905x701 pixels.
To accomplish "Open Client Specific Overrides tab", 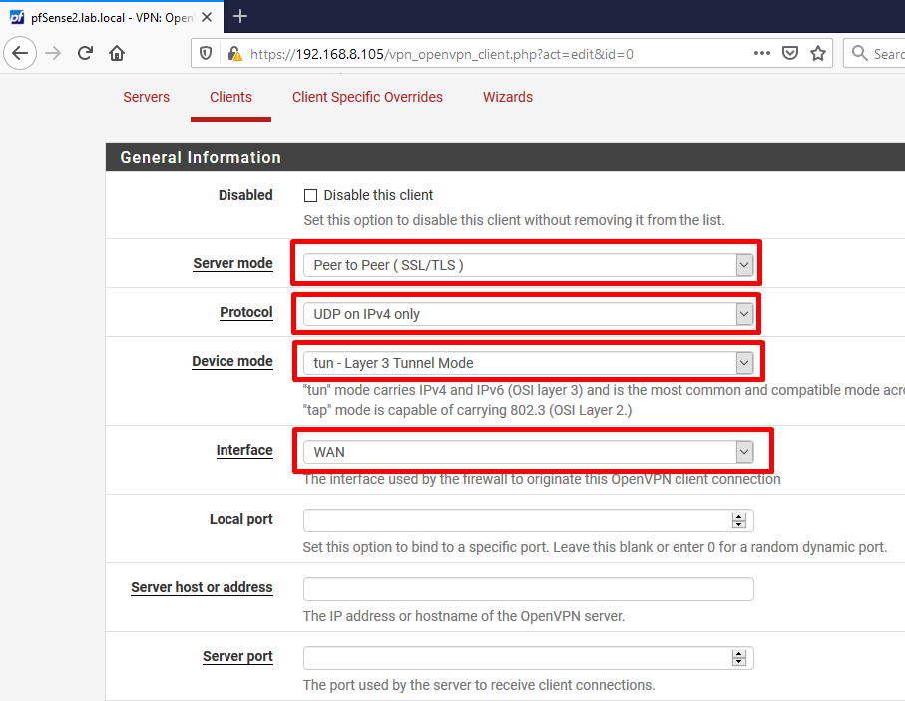I will 367,97.
